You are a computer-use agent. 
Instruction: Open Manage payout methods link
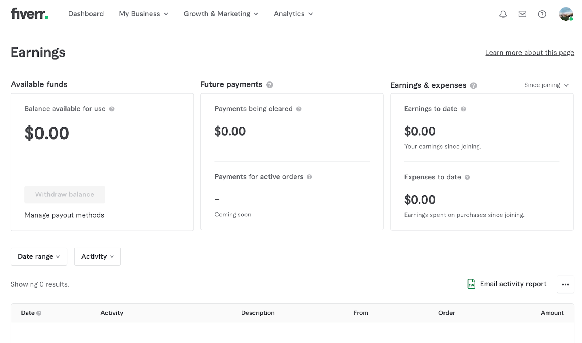pos(64,215)
